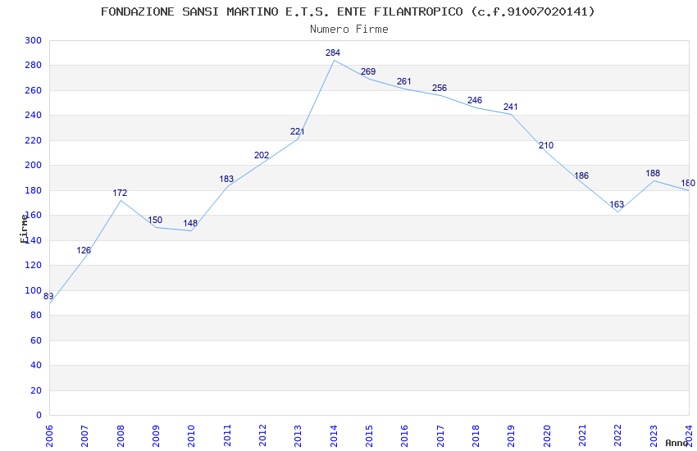Screen dimensions: 697x451
Task: Click the 269 data label for 2015
Action: [x=368, y=71]
